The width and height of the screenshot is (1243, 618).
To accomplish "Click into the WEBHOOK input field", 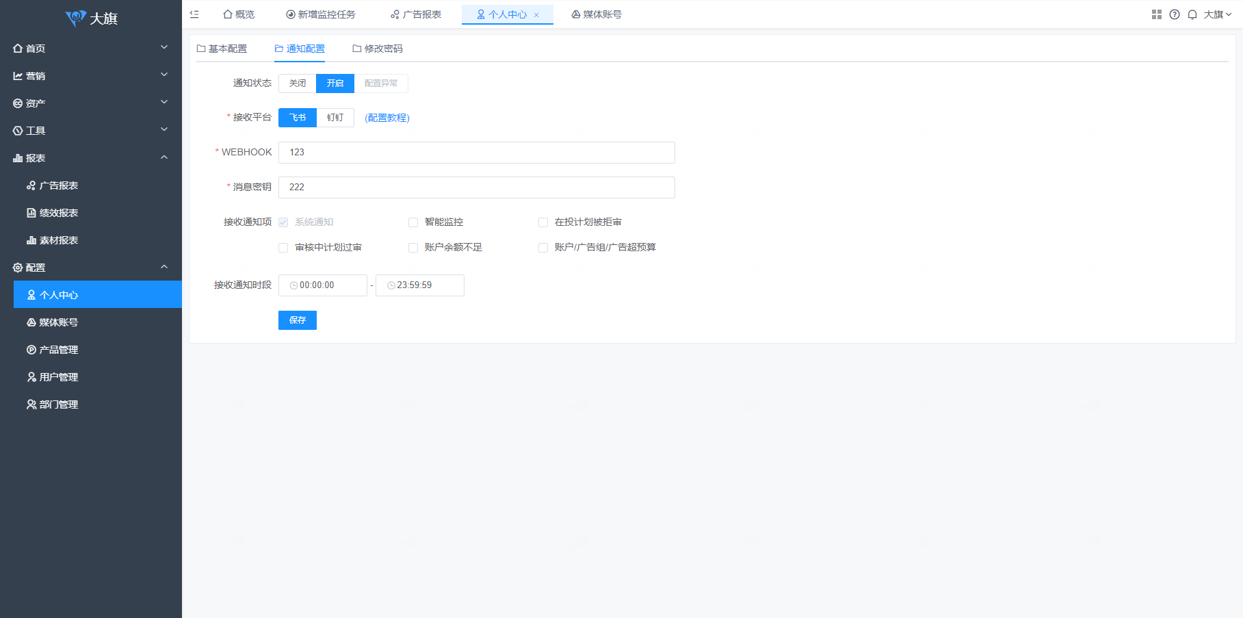I will click(476, 153).
